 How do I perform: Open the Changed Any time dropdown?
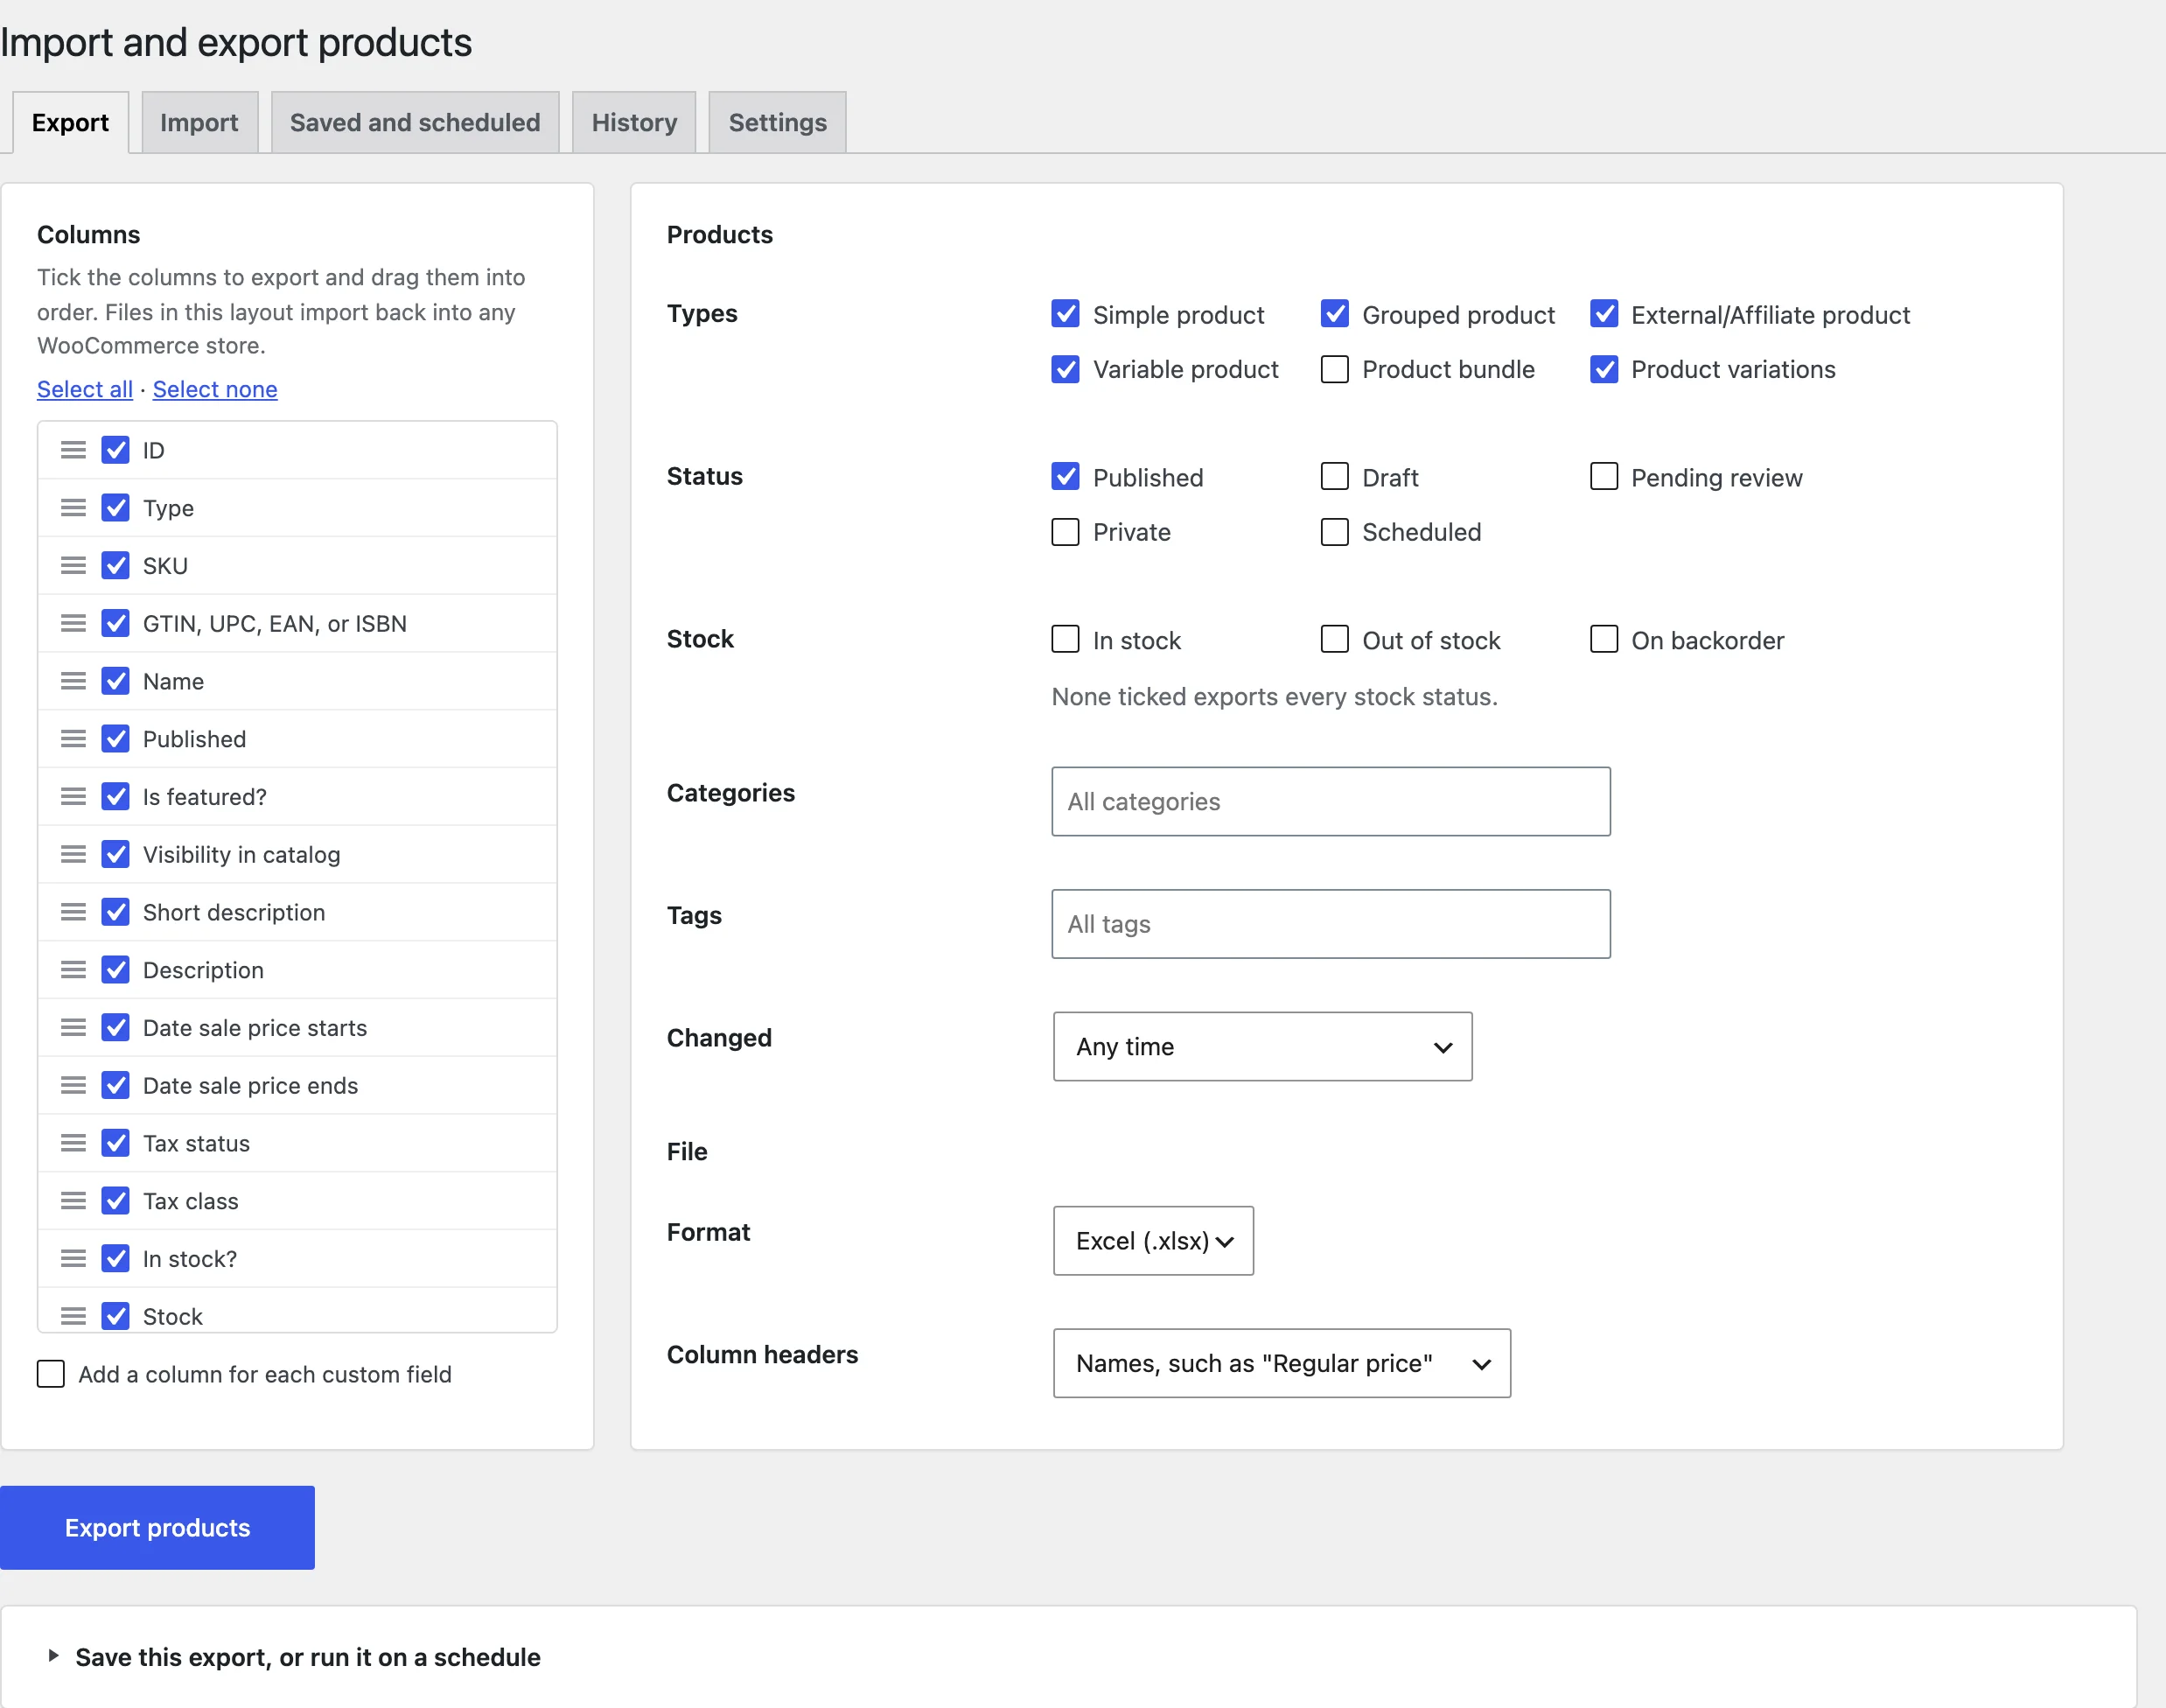[x=1262, y=1047]
